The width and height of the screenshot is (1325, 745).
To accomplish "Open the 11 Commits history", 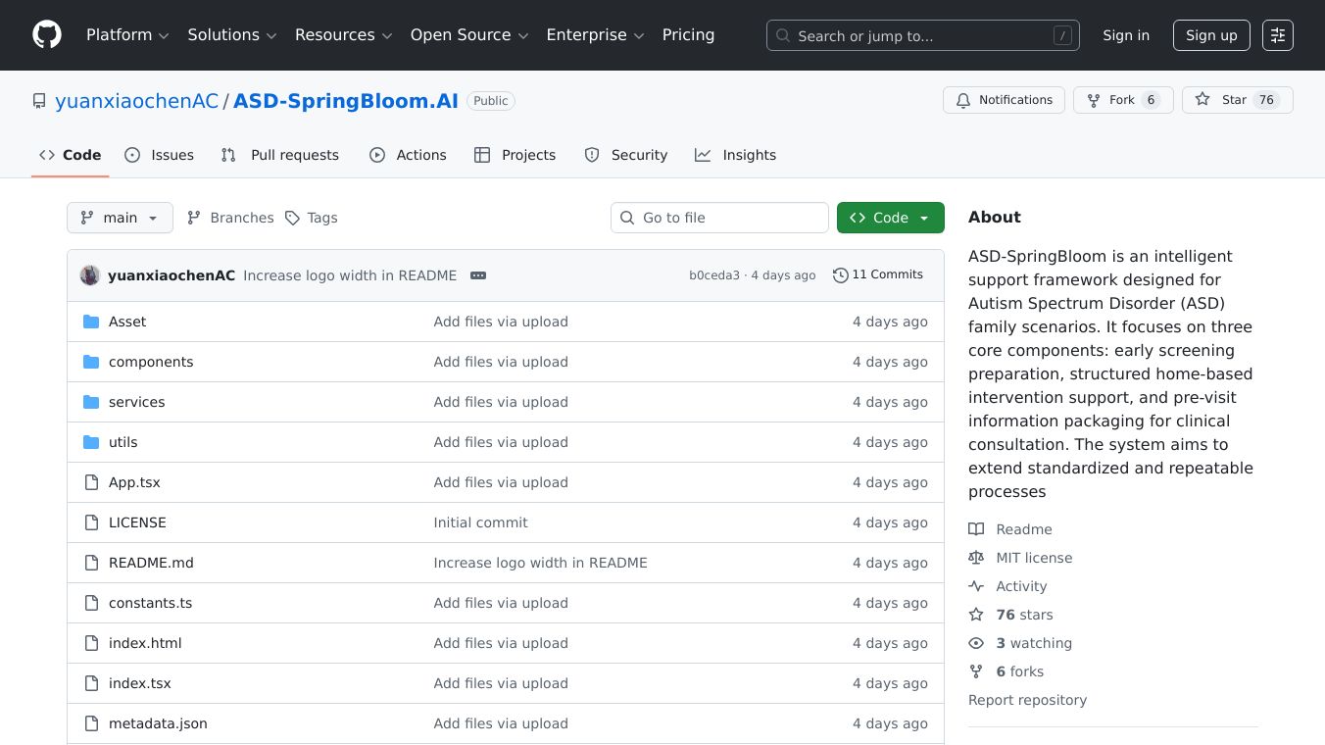I will [877, 274].
